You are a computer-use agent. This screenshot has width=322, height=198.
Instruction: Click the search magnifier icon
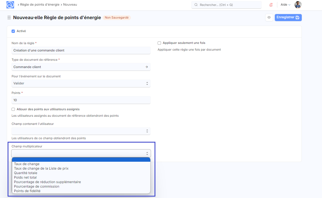[196, 5]
